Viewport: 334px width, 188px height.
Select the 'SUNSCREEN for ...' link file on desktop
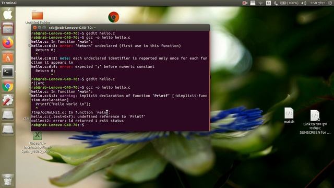tap(315, 122)
